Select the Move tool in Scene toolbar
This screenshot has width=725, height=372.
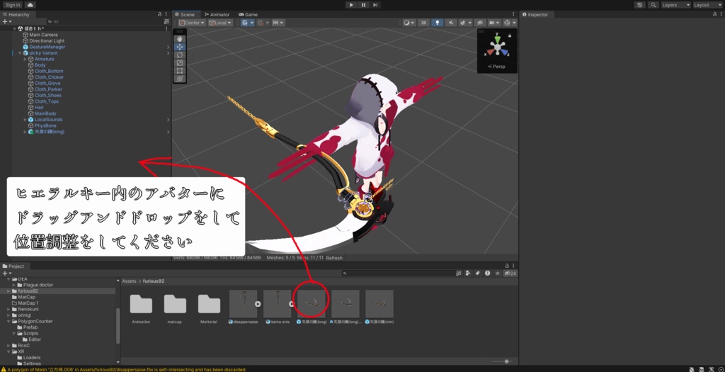coord(180,47)
